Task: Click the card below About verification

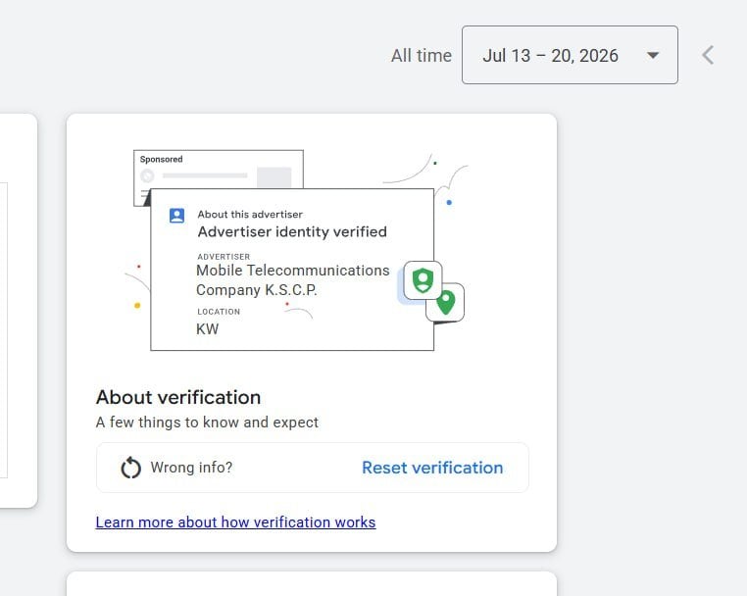Action: 312,583
